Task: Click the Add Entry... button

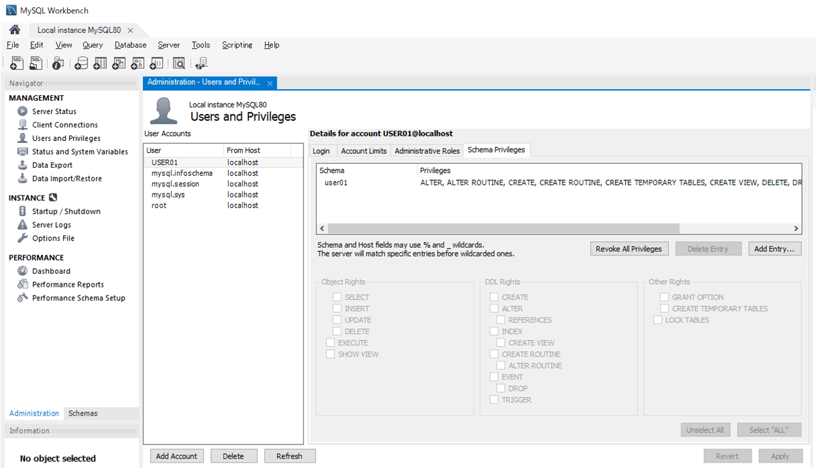Action: [774, 249]
